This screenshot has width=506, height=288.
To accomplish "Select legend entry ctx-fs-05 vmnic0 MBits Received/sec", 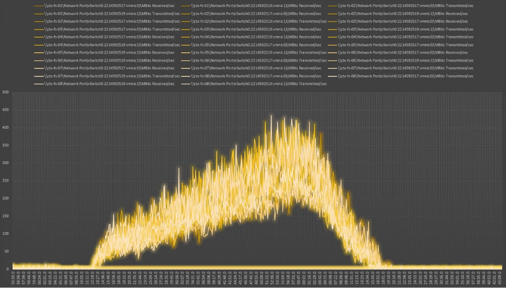I will coord(251,45).
